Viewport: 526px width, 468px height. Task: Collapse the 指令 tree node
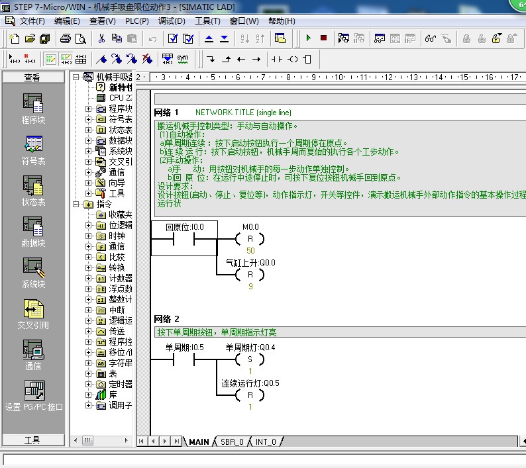tap(76, 204)
